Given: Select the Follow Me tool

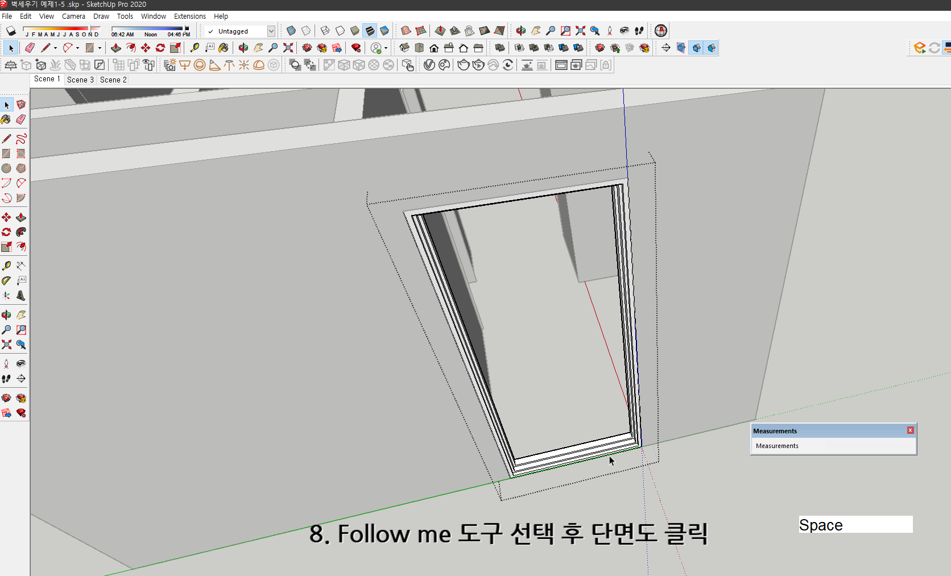Looking at the screenshot, I should pyautogui.click(x=131, y=48).
